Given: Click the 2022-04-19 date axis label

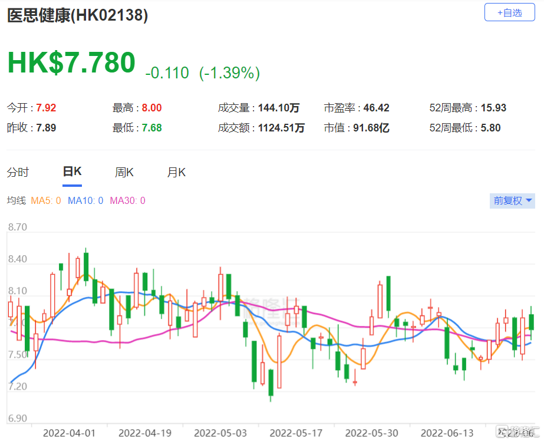Looking at the screenshot, I should pos(145,433).
